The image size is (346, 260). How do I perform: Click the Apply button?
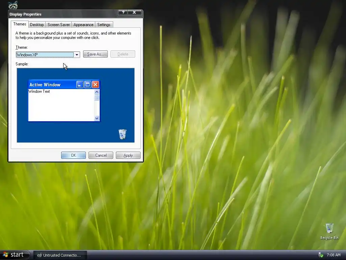128,155
